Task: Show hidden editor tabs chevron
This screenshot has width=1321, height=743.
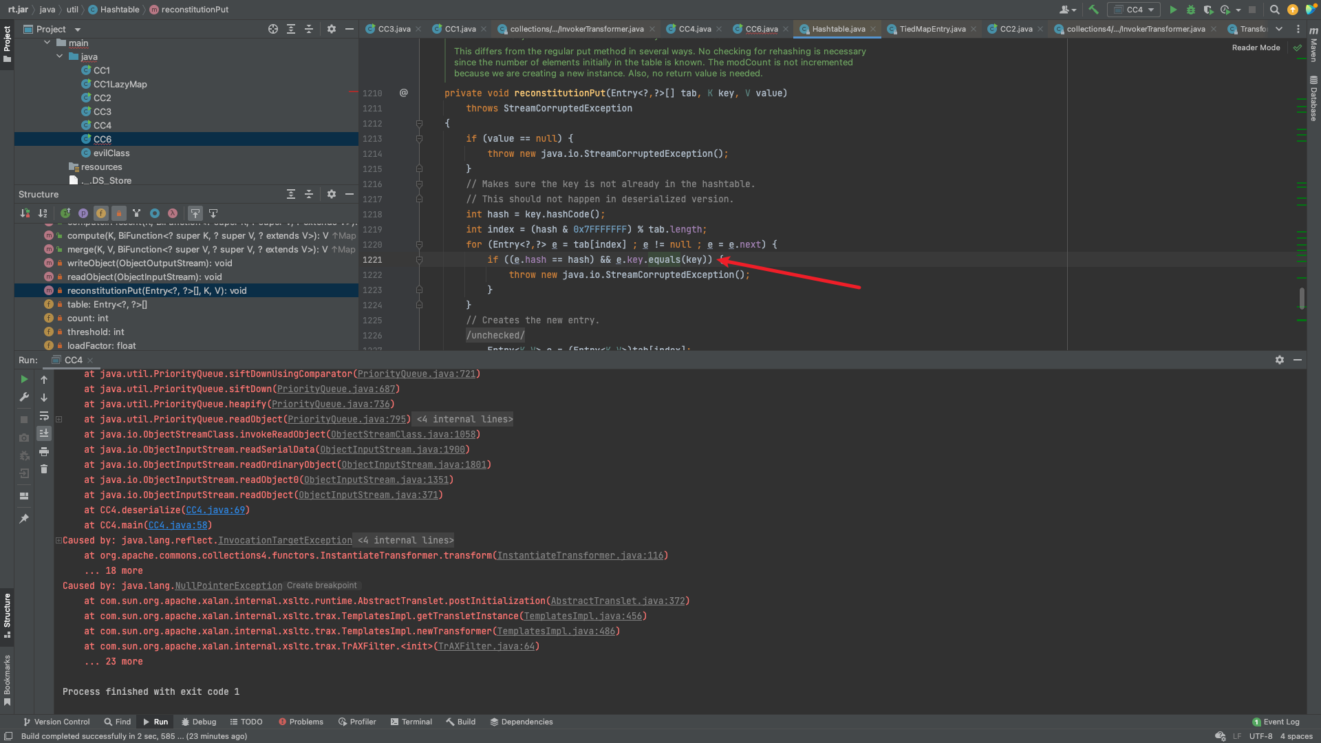Action: point(1279,29)
